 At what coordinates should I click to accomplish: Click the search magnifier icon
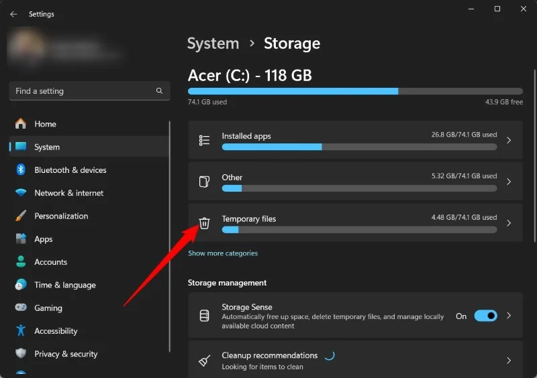tap(159, 91)
